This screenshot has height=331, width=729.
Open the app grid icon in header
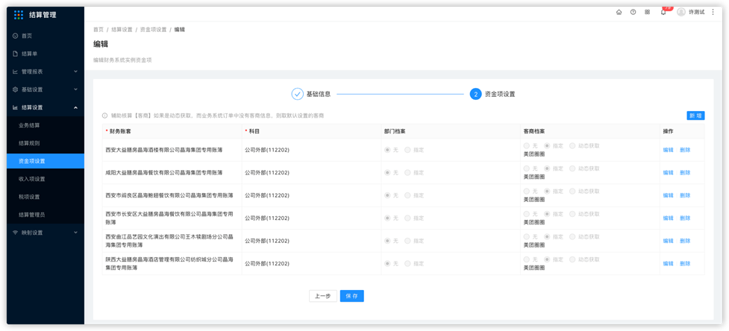click(x=647, y=12)
